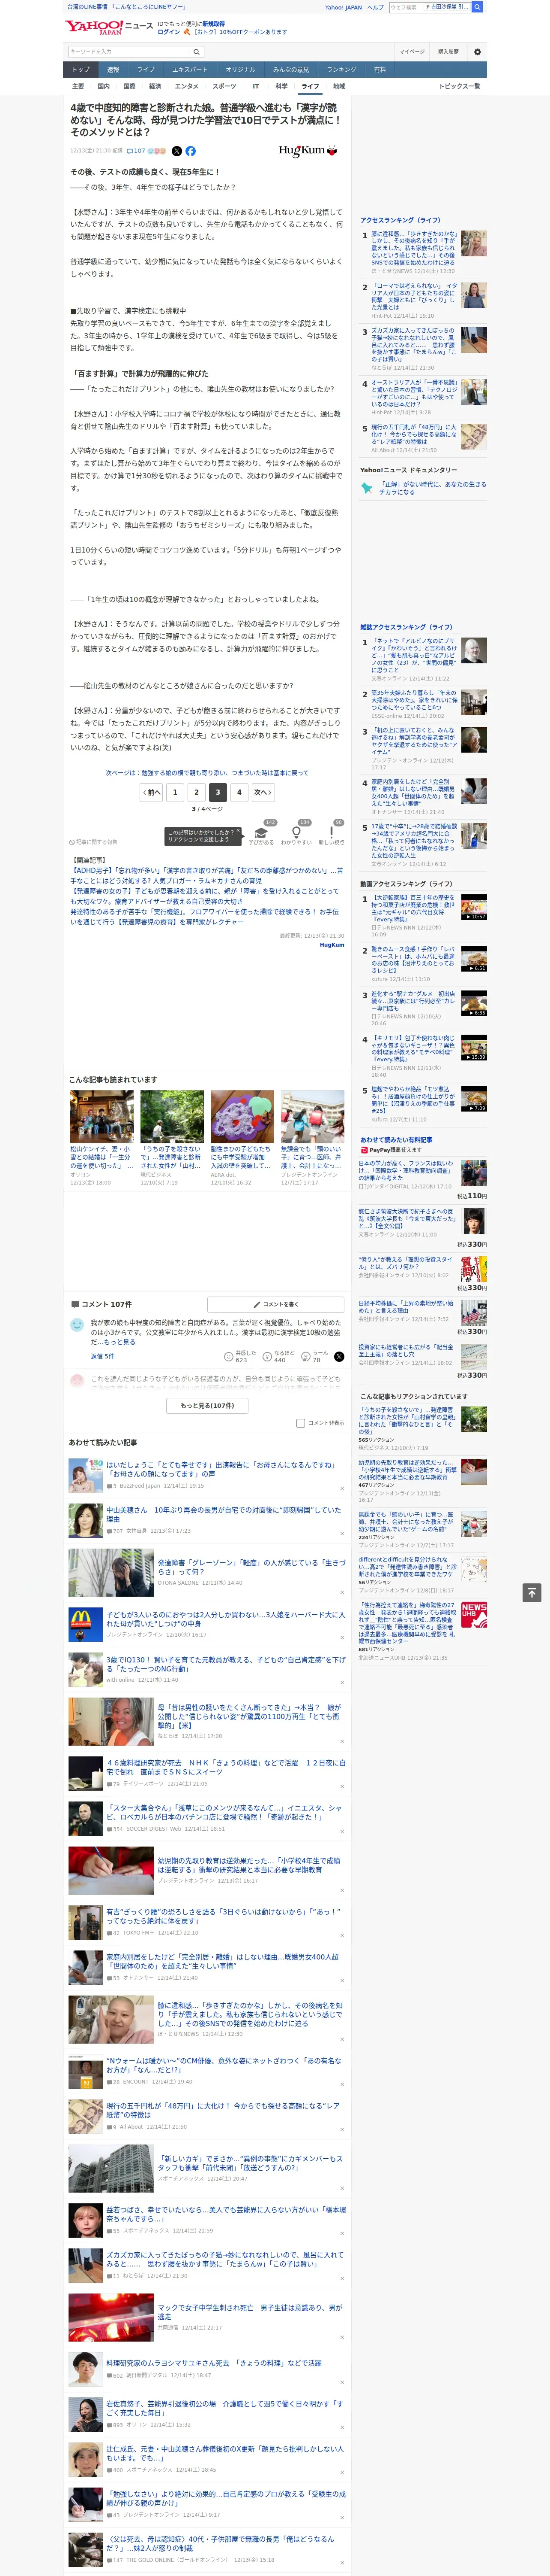Open トピックス一覧 link

(x=459, y=86)
